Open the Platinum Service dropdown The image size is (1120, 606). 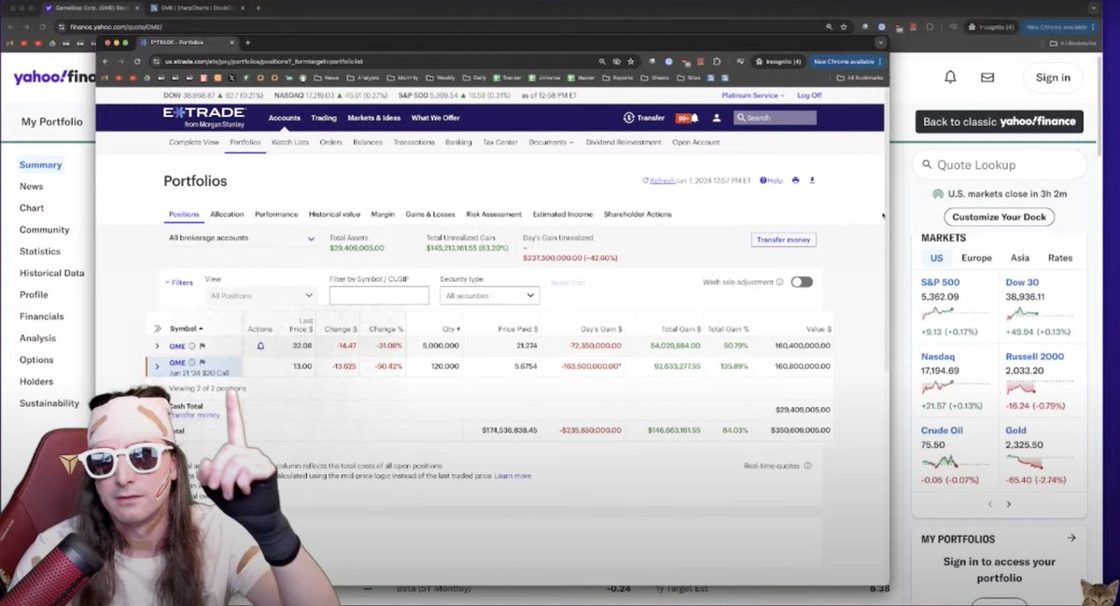click(754, 95)
